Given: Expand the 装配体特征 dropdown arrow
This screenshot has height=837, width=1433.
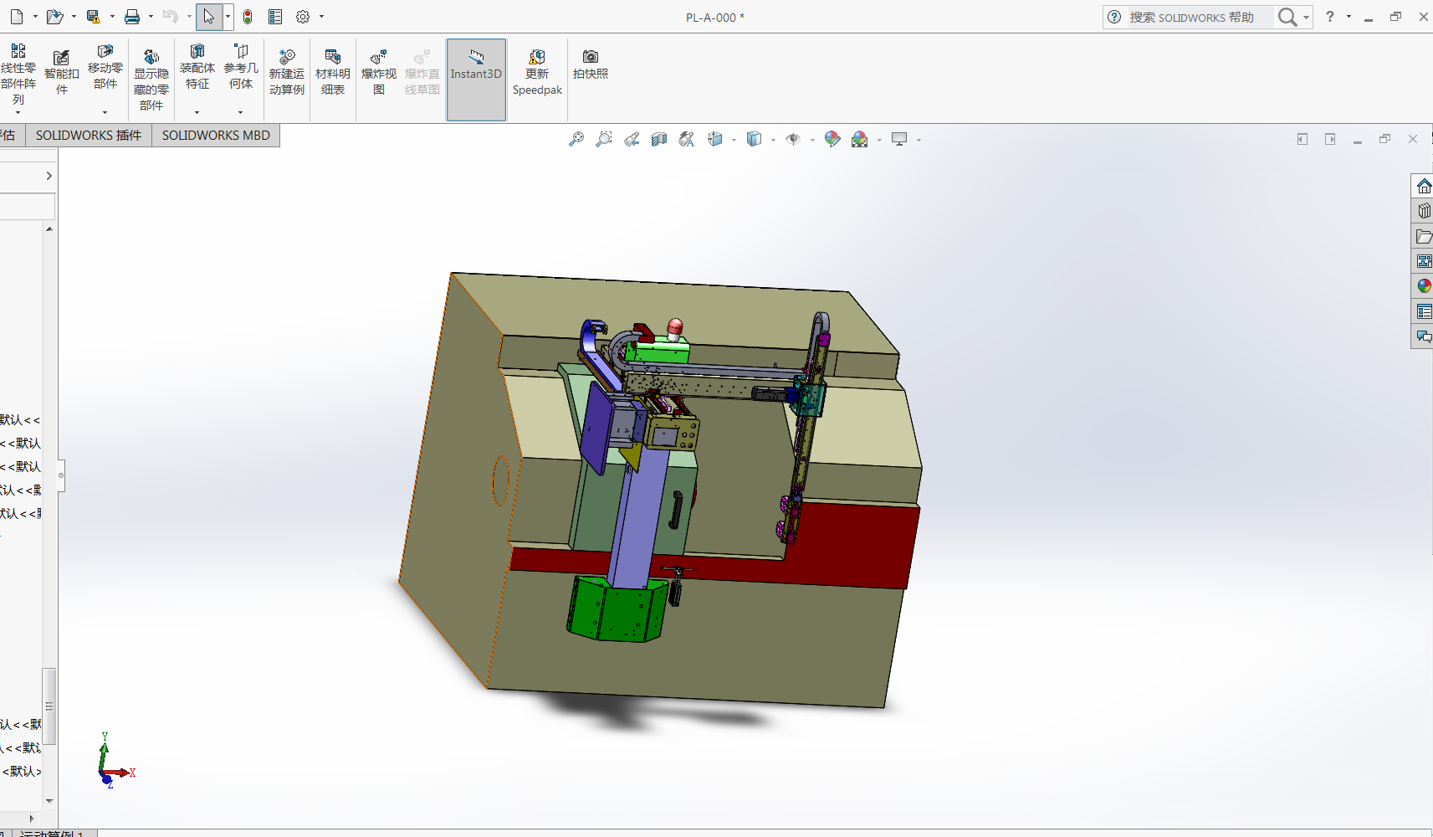Looking at the screenshot, I should point(197,112).
